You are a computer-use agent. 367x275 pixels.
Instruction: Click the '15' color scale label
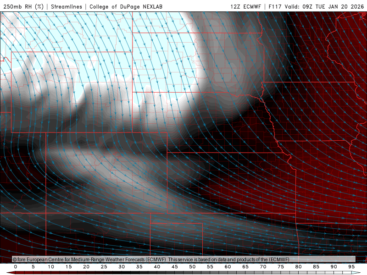tap(68, 267)
